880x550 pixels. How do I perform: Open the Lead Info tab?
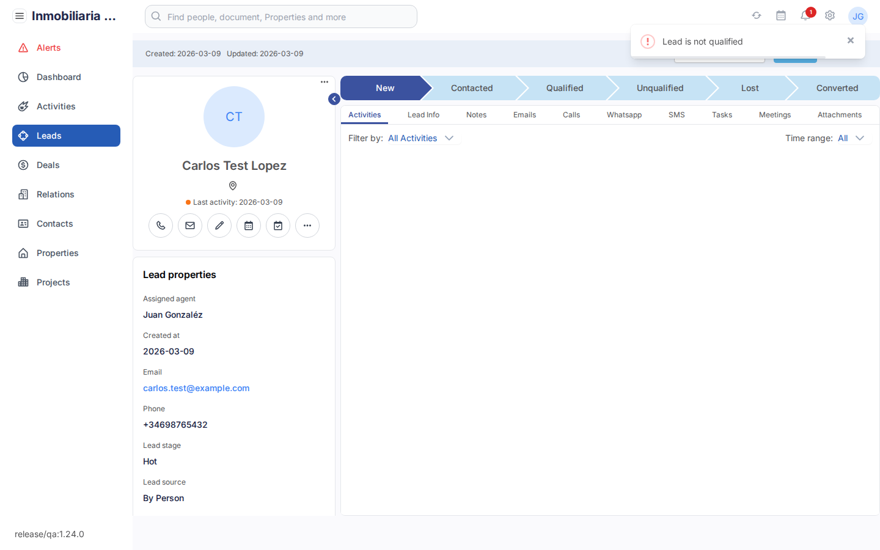coord(423,114)
